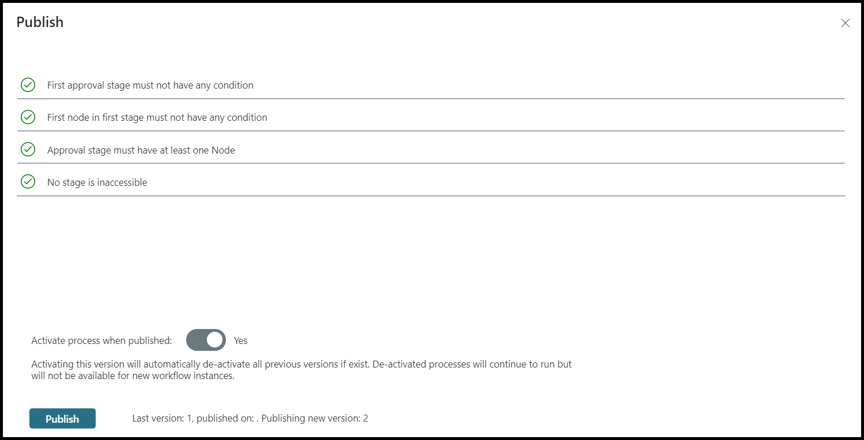The image size is (864, 440).
Task: Click the white knob of the activation switch
Action: pos(215,340)
